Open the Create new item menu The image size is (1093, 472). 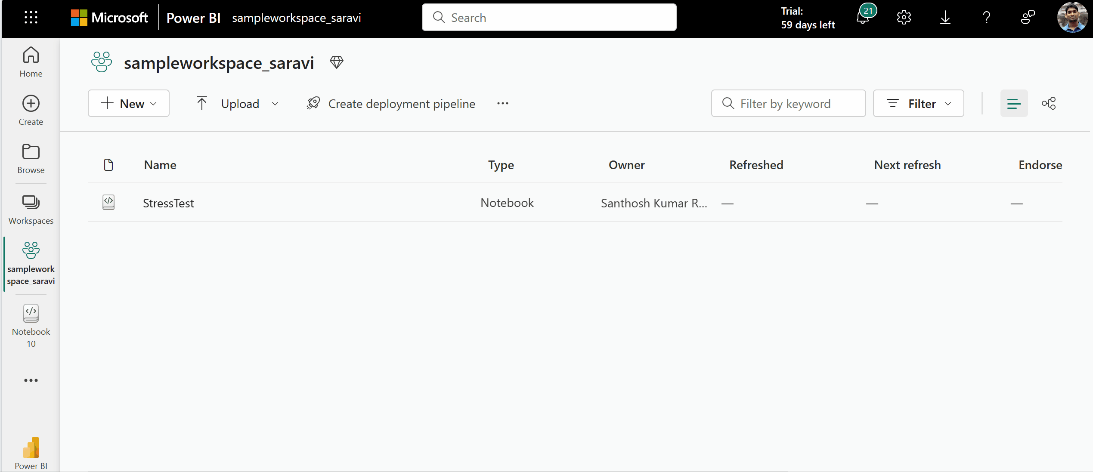[x=127, y=102]
